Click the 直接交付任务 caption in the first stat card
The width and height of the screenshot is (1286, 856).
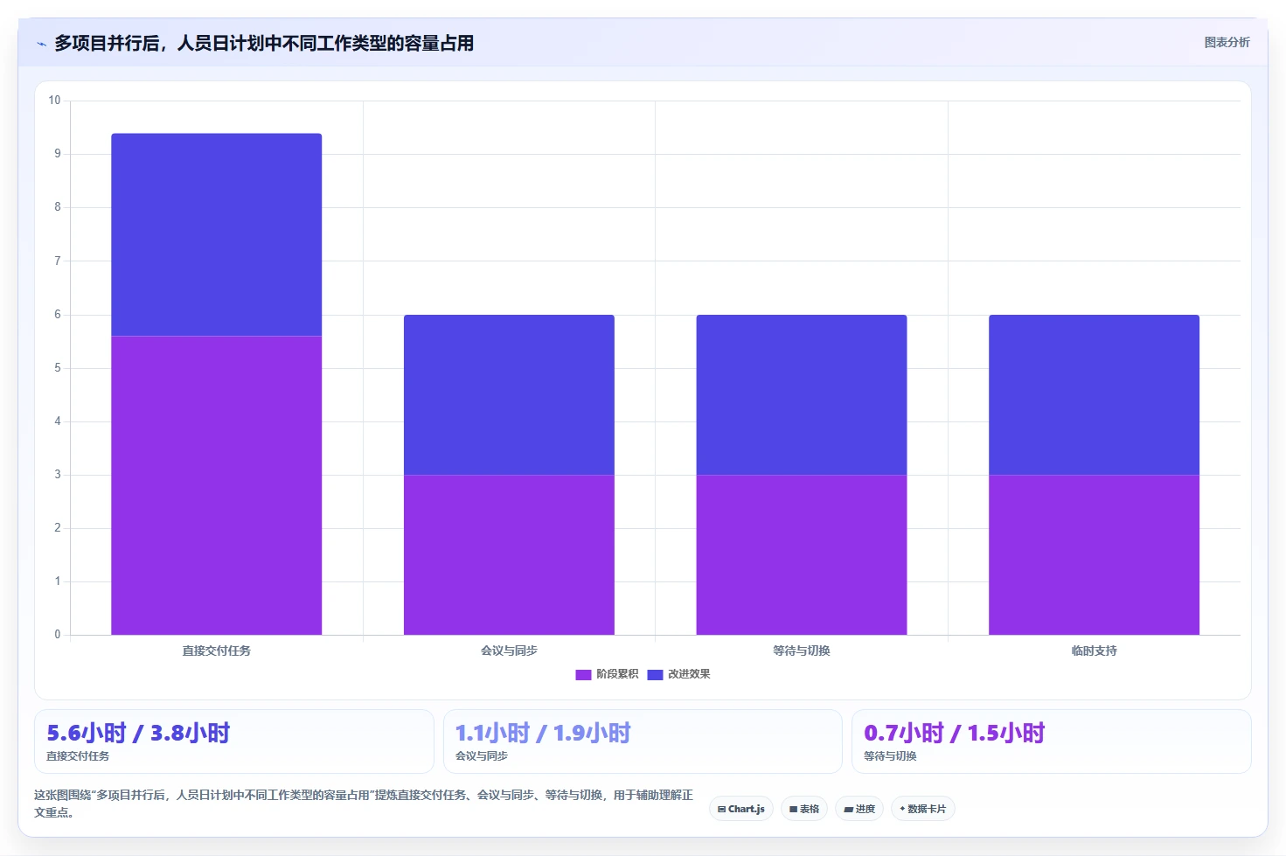tap(78, 756)
